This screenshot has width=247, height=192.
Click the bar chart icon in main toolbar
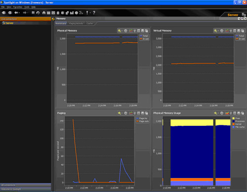point(72,13)
